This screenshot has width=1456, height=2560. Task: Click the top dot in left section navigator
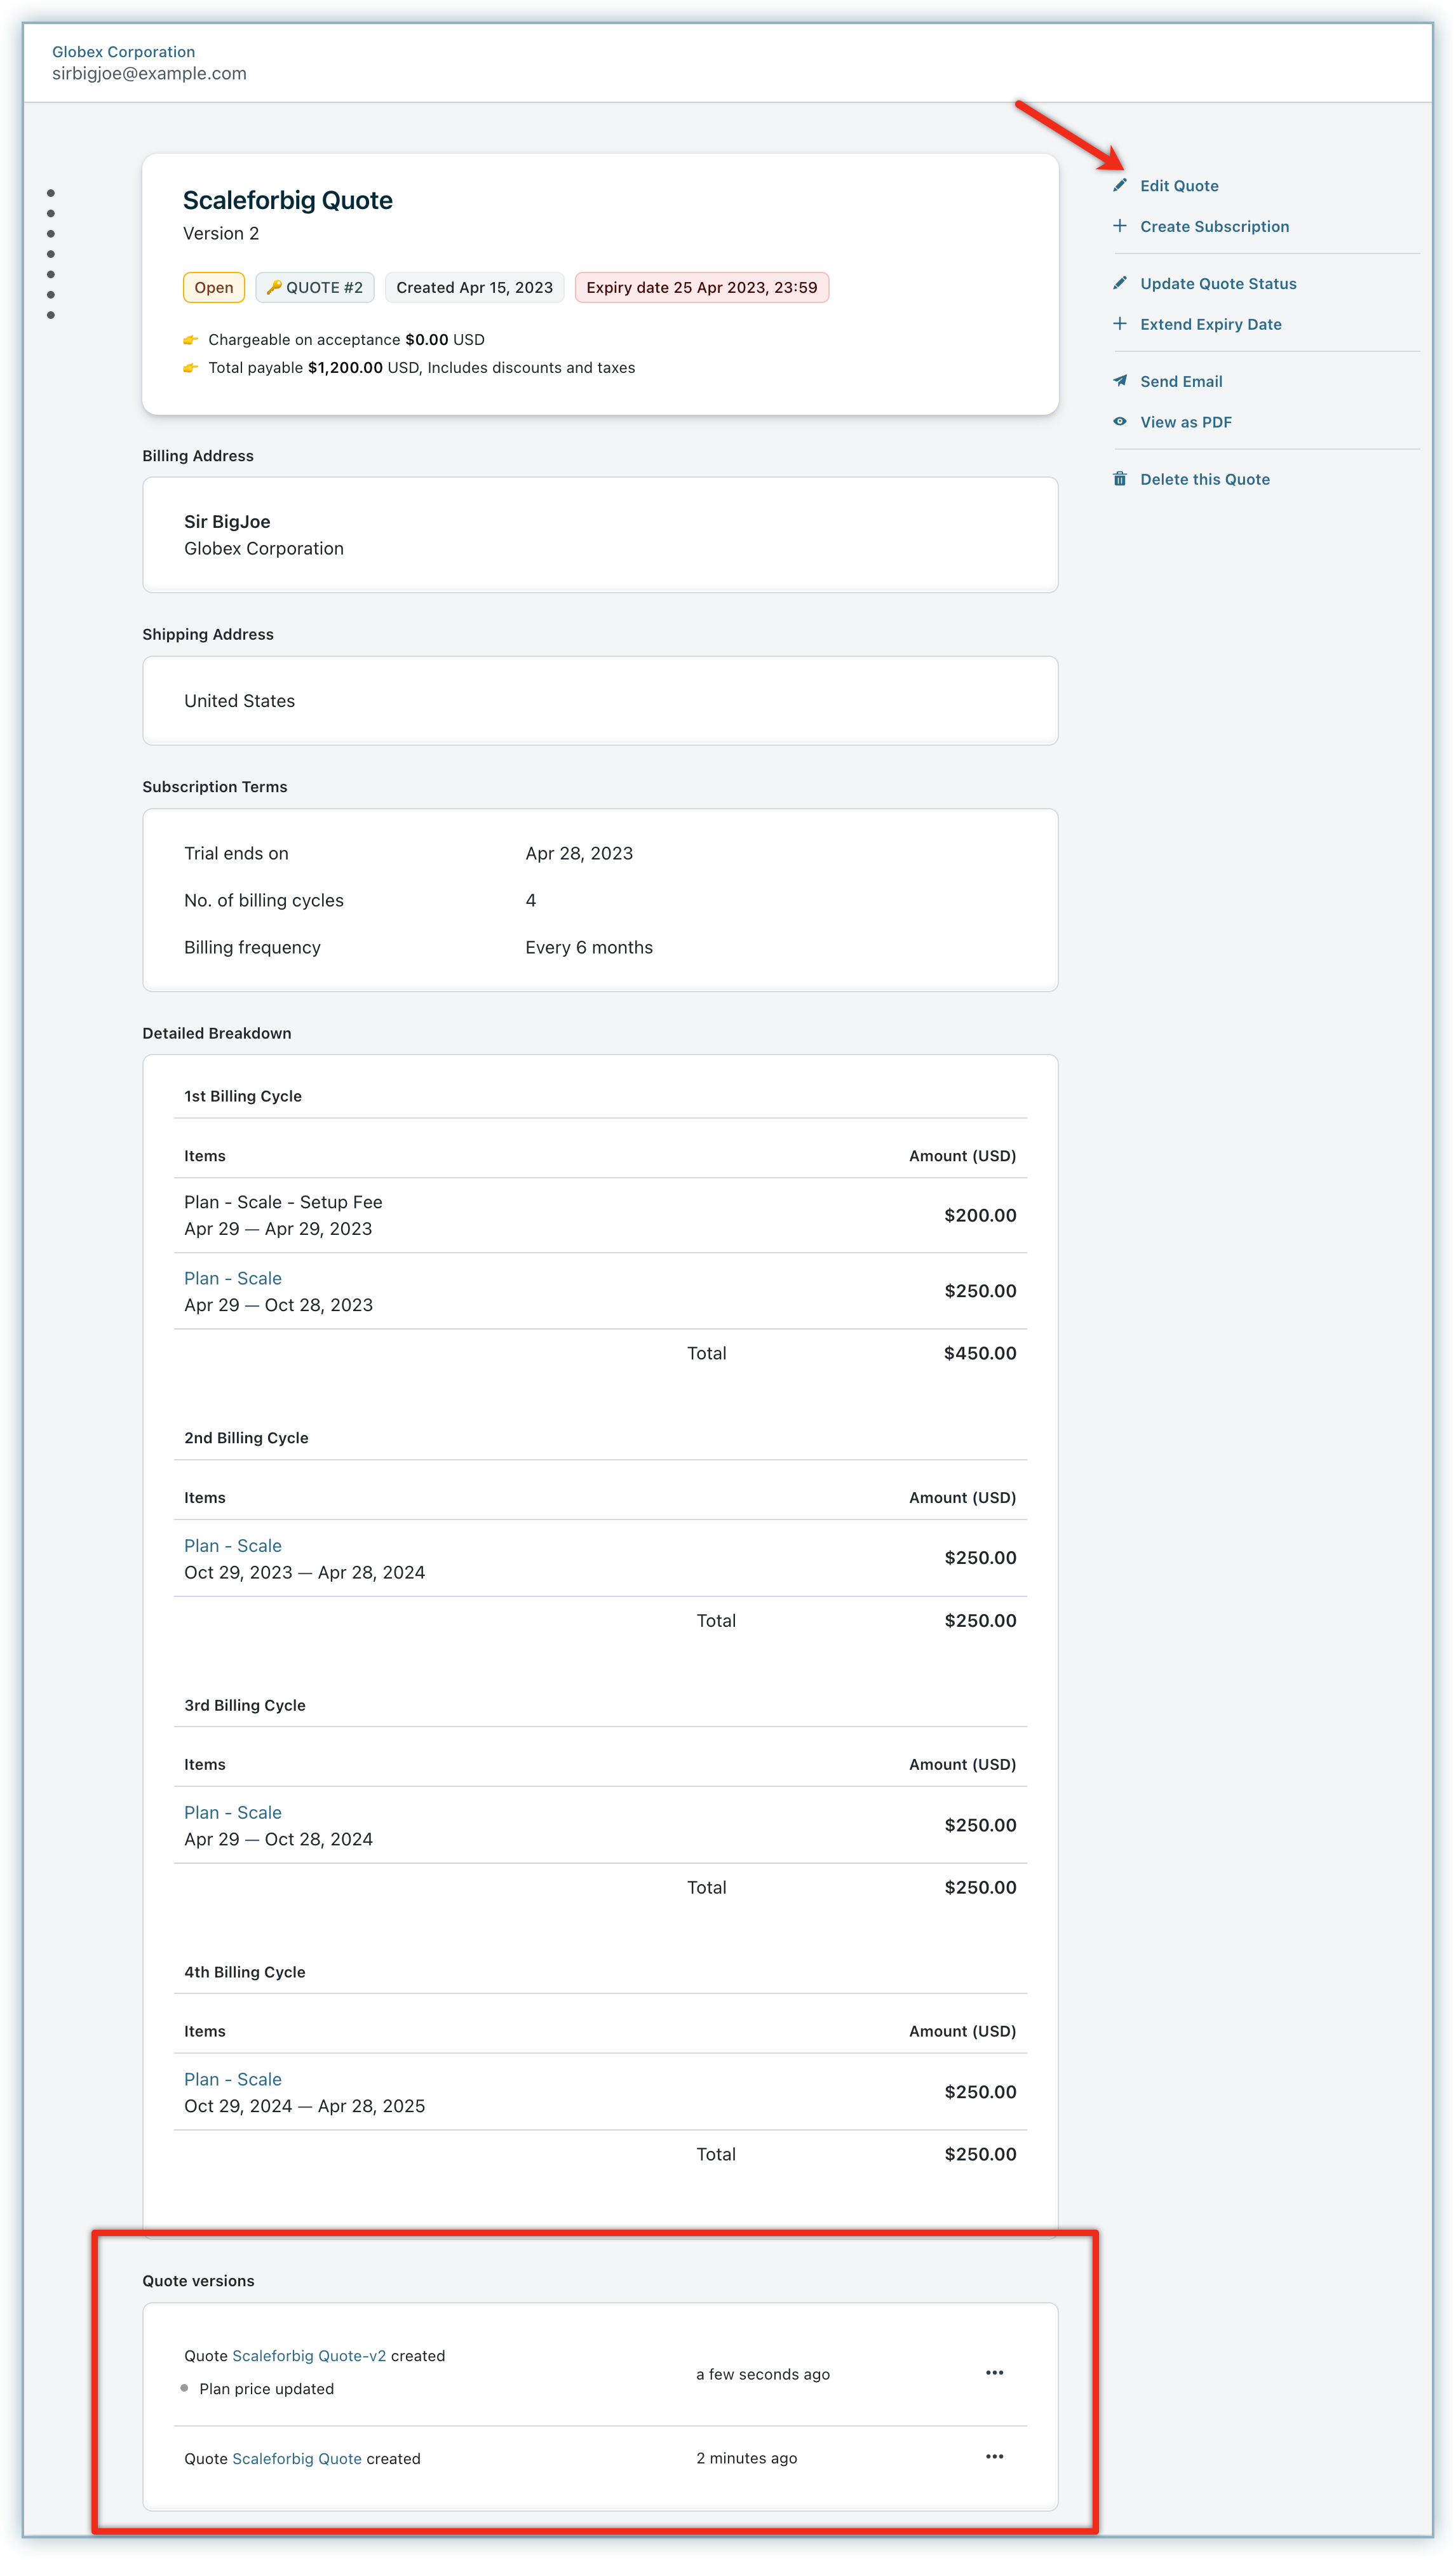coord(51,193)
